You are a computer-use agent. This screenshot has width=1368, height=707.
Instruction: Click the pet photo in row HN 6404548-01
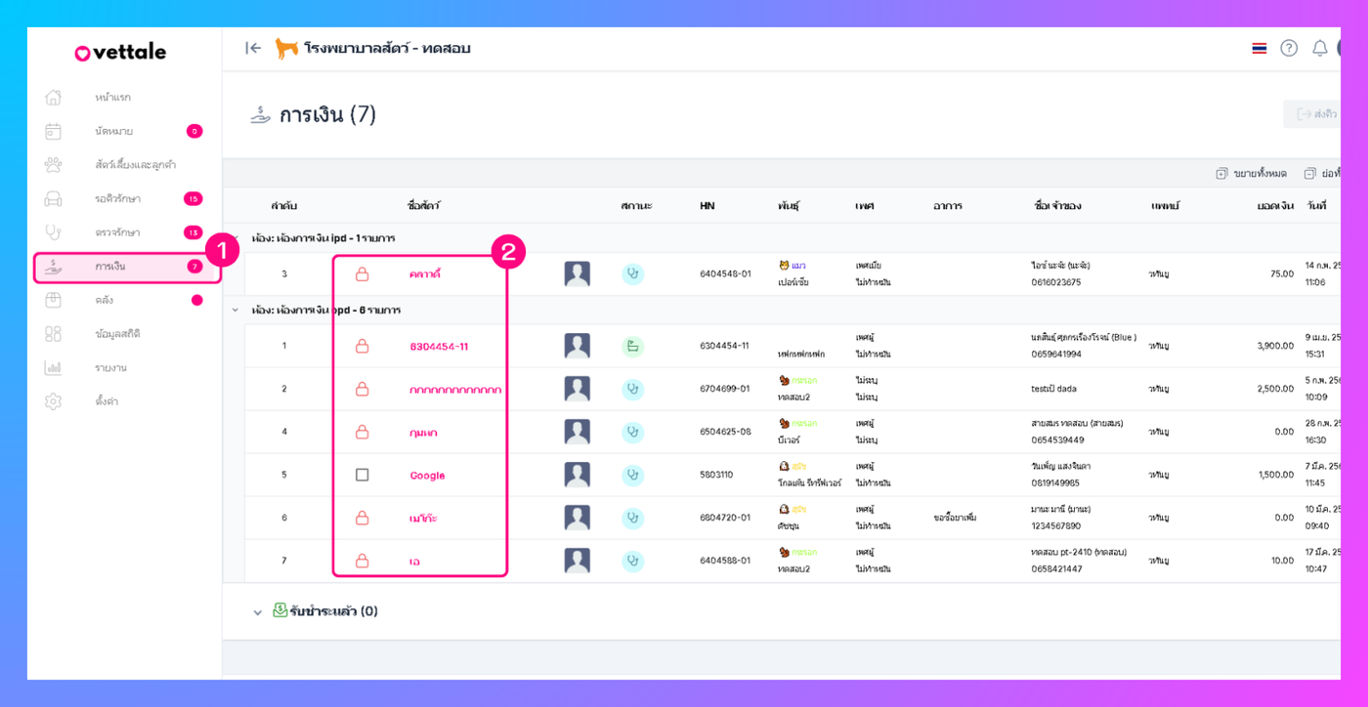pos(577,274)
